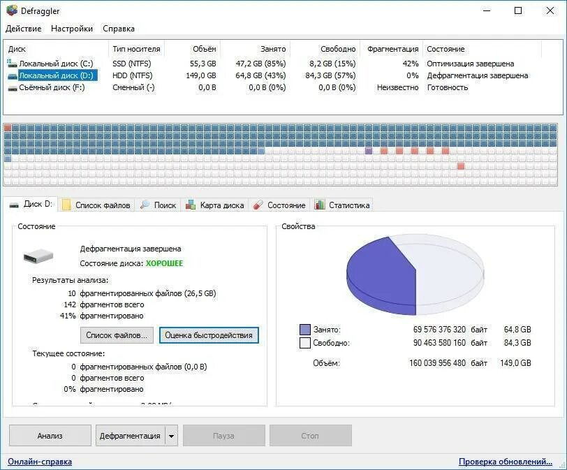Click the 8,2 GB (15%) free cell

click(x=332, y=64)
